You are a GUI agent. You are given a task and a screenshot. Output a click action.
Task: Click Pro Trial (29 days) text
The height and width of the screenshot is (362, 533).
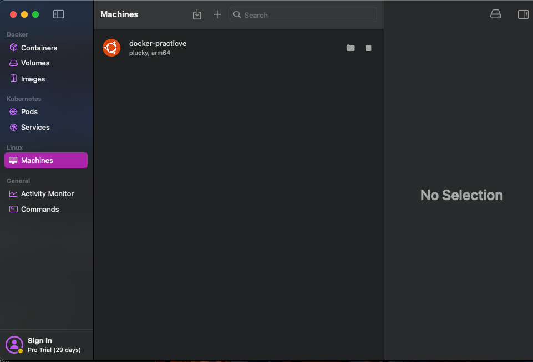click(x=54, y=350)
